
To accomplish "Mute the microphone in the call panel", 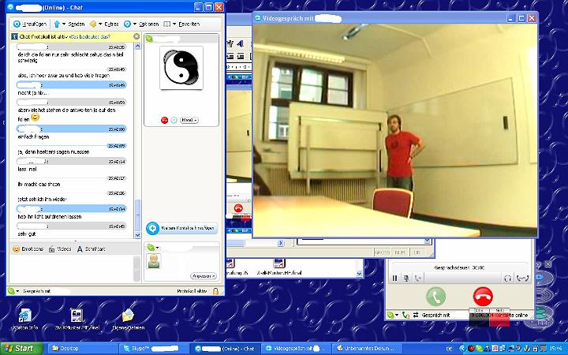I will click(x=406, y=278).
